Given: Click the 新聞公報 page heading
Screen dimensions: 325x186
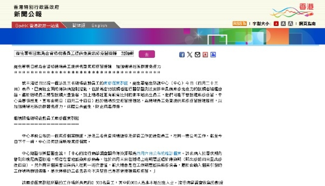Looking at the screenshot, I should (x=16, y=14).
